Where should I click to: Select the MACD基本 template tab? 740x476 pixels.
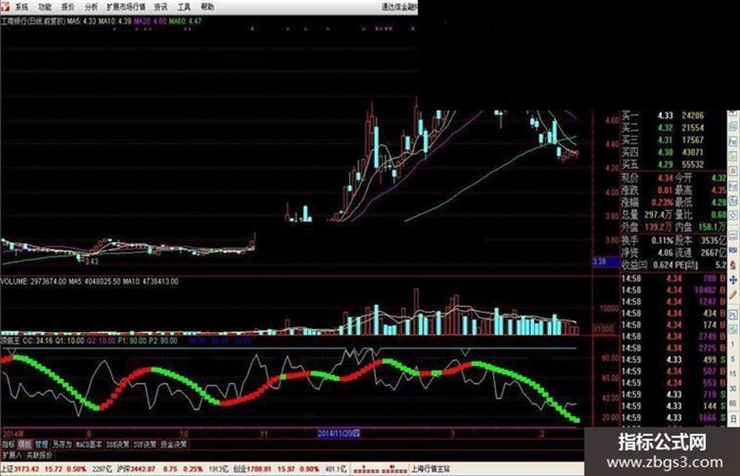coord(88,444)
